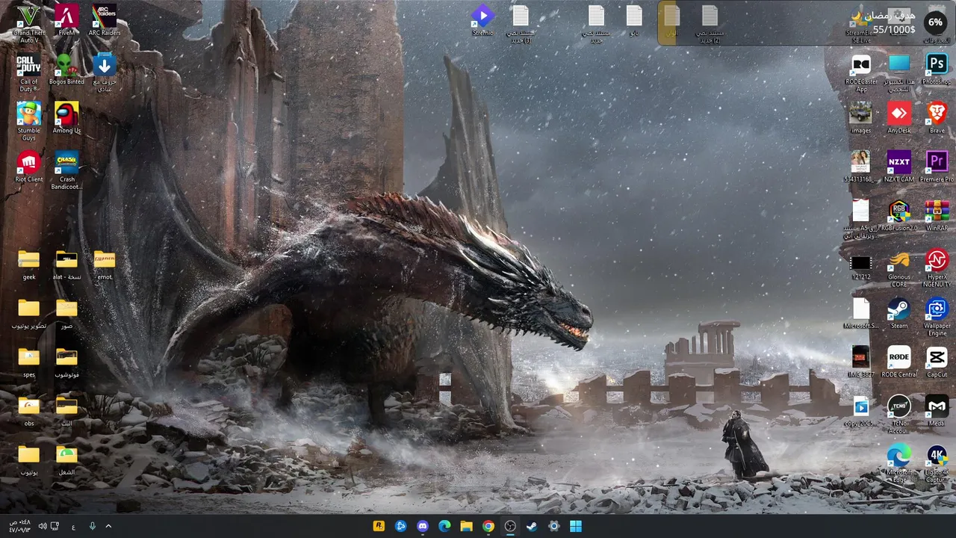The width and height of the screenshot is (956, 538).
Task: Launch the FiveM desktop icon
Action: point(66,21)
